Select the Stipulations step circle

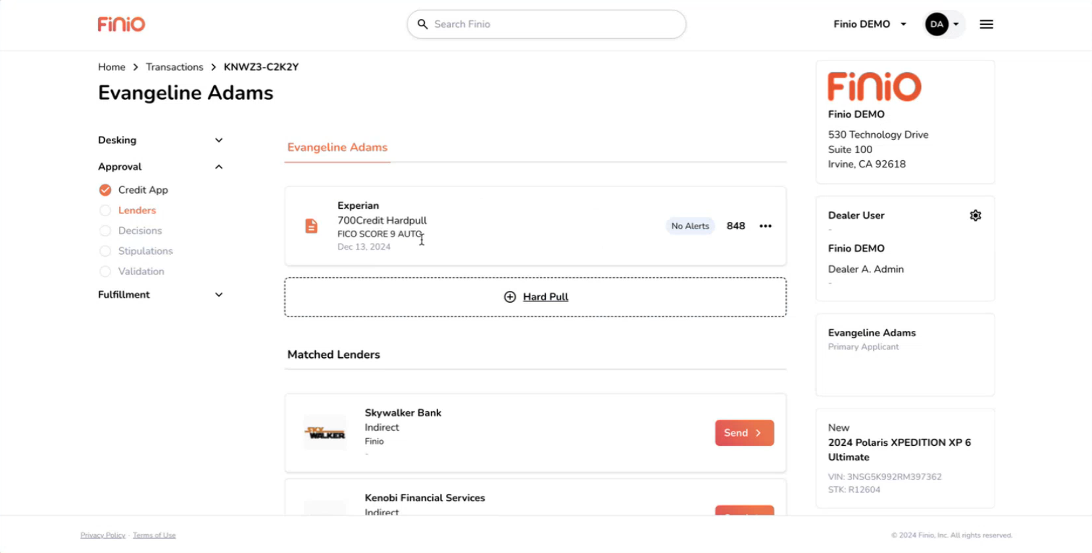pyautogui.click(x=105, y=251)
